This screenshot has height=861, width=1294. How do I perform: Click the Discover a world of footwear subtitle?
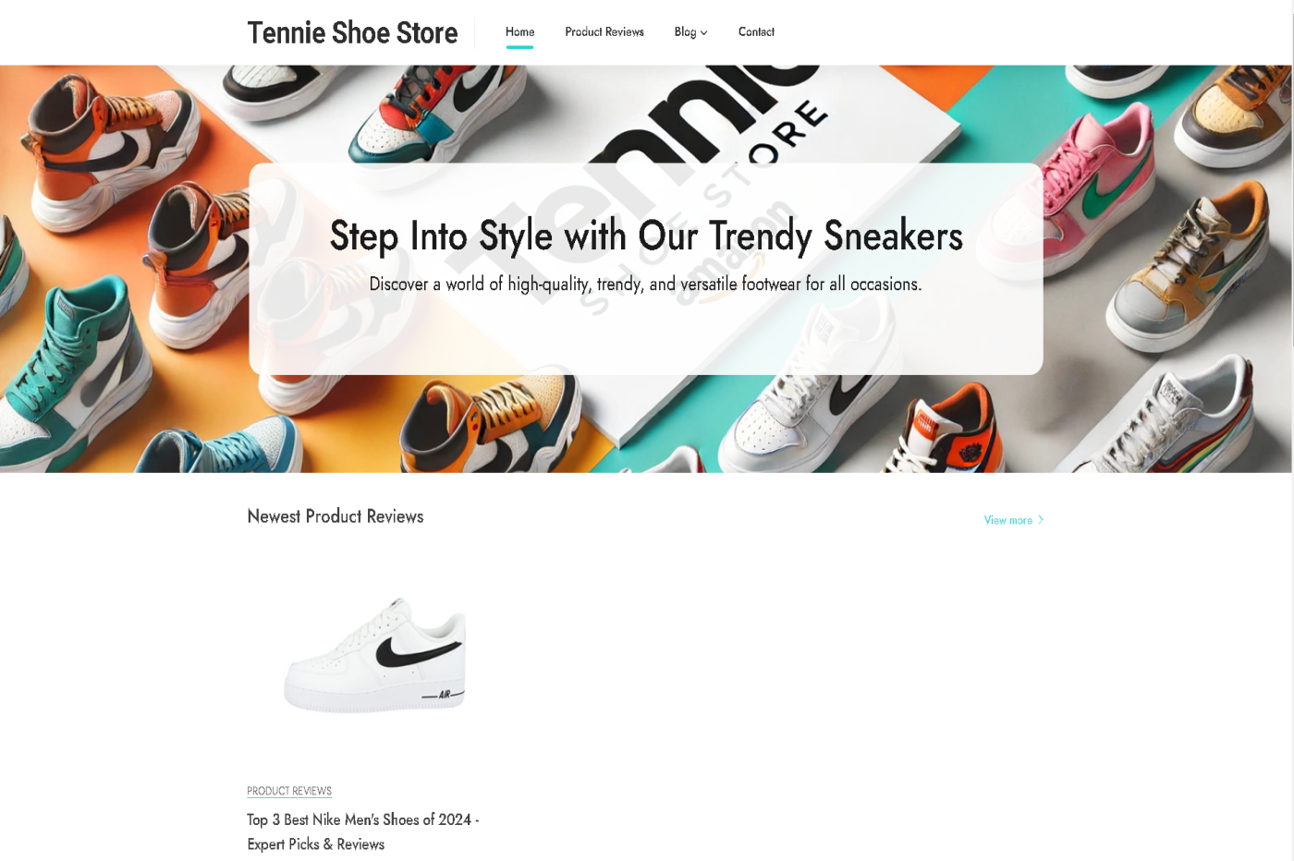[x=645, y=284]
